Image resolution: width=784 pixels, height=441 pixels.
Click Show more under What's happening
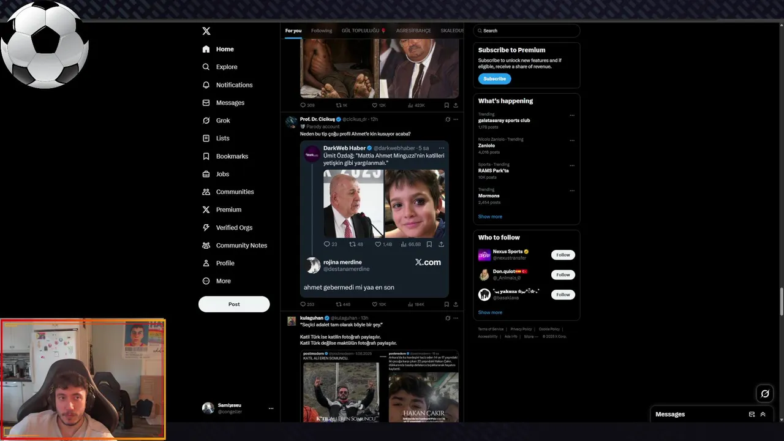(490, 217)
